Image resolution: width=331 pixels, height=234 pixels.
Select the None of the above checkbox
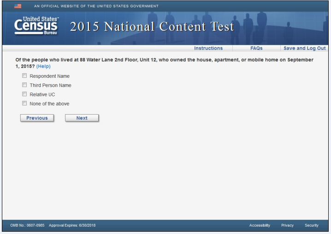click(24, 103)
